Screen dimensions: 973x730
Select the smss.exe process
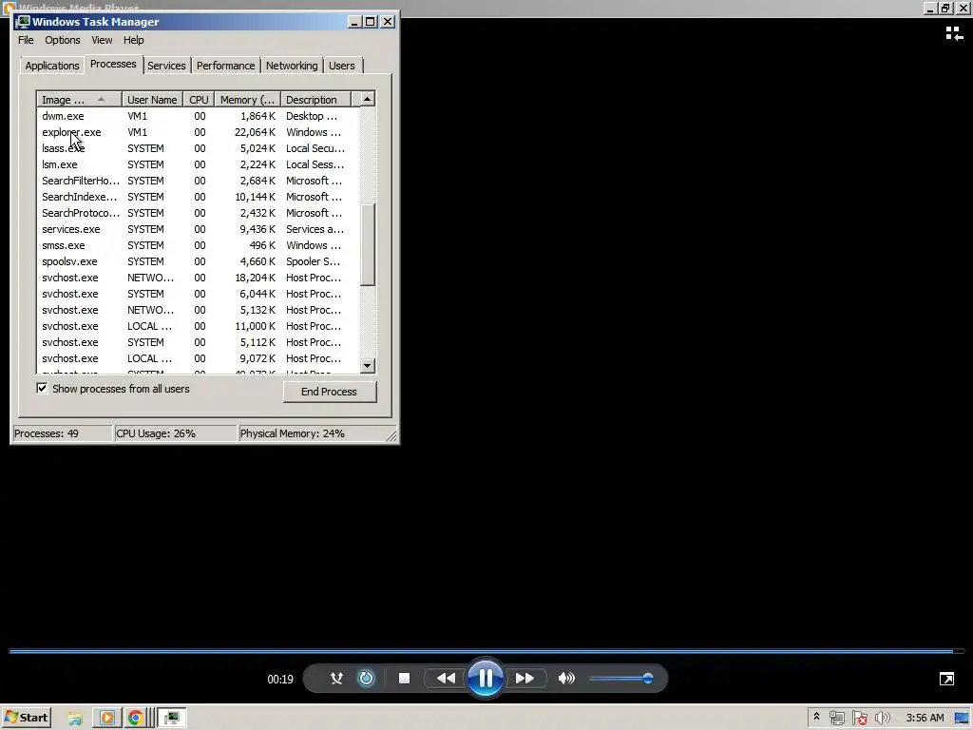pyautogui.click(x=198, y=245)
